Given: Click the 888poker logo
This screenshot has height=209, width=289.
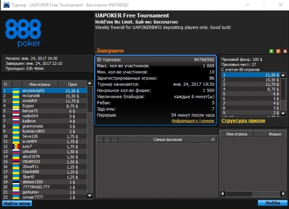Looking at the screenshot, I should click(x=23, y=33).
